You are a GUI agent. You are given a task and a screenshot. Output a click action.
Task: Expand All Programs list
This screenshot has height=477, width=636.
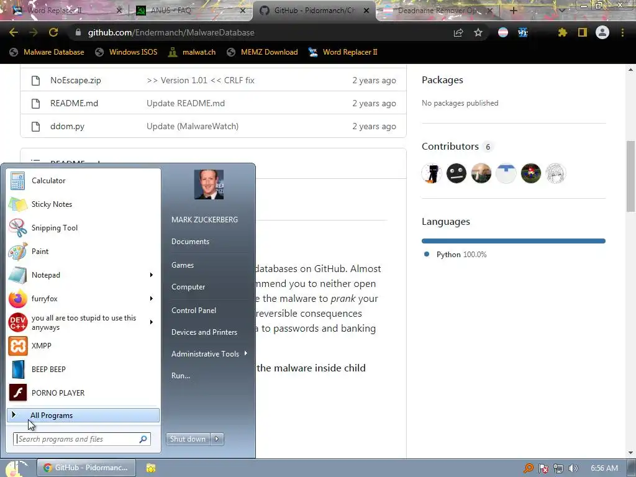(83, 416)
